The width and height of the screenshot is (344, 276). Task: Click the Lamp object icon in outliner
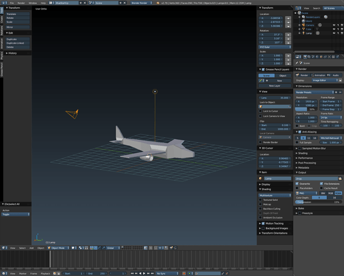(304, 33)
